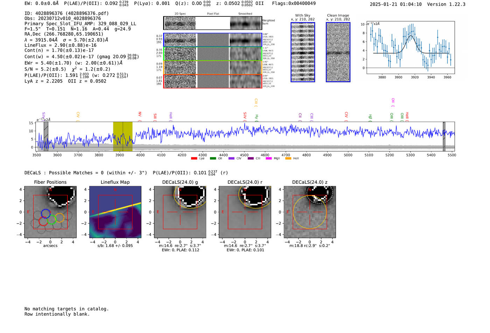Click the purple CIV legend swatch
490x333 pixels.
[231, 159]
